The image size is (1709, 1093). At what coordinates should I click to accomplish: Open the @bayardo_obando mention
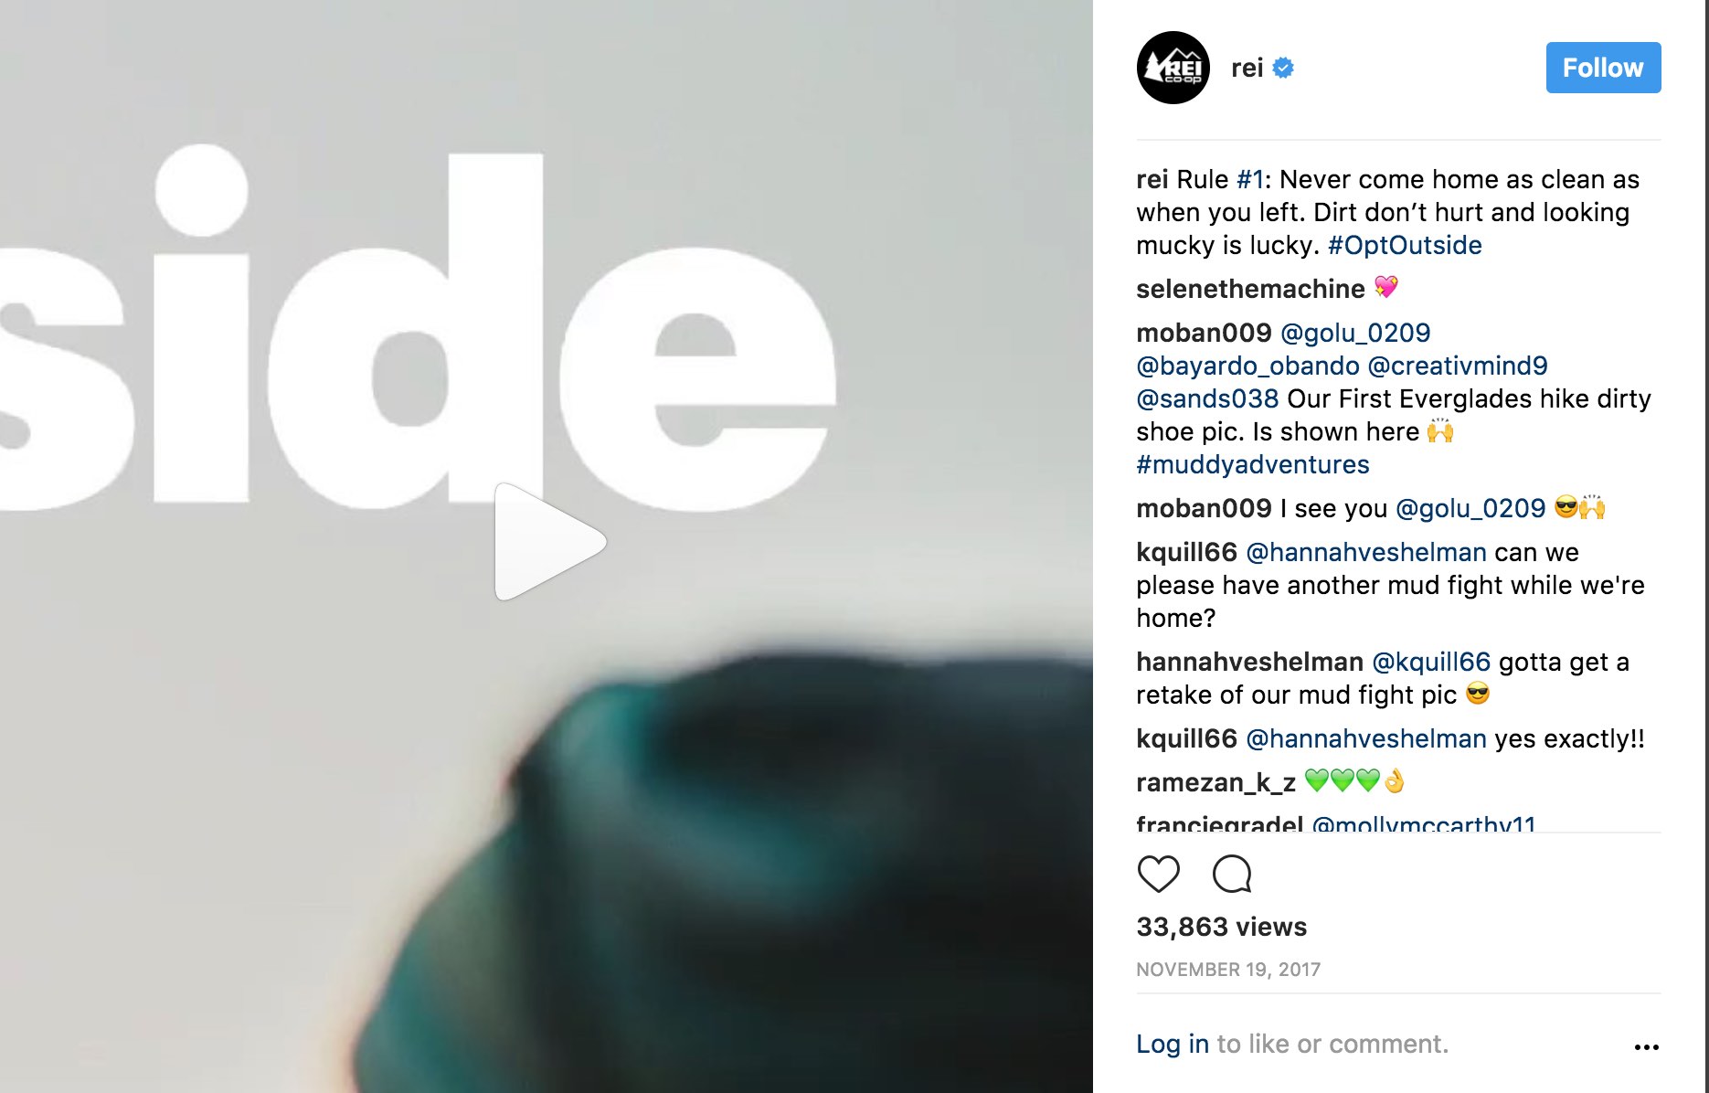pos(1247,366)
